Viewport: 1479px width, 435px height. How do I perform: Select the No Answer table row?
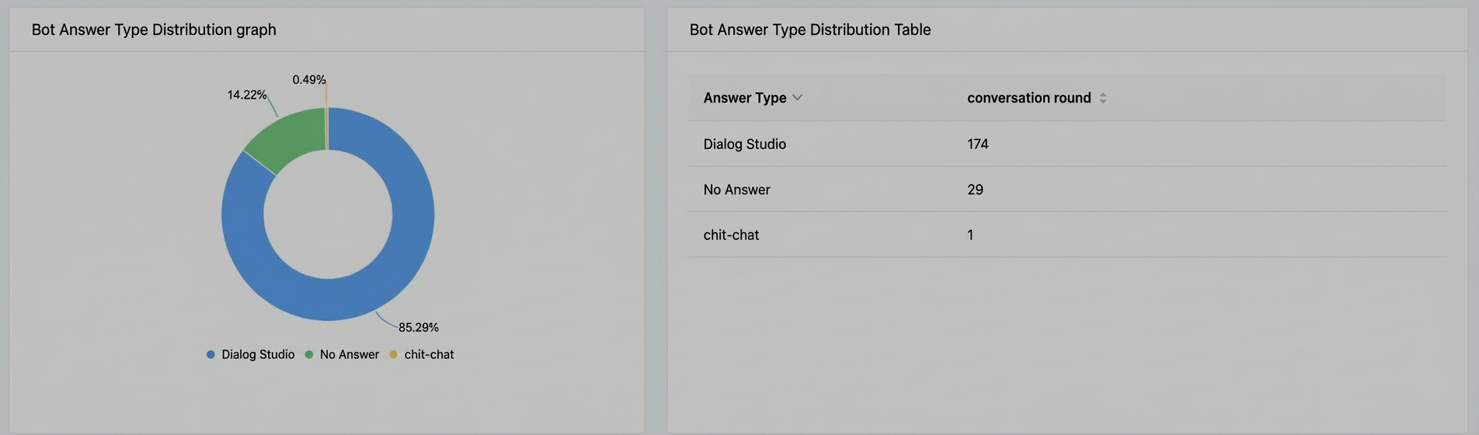point(1067,190)
